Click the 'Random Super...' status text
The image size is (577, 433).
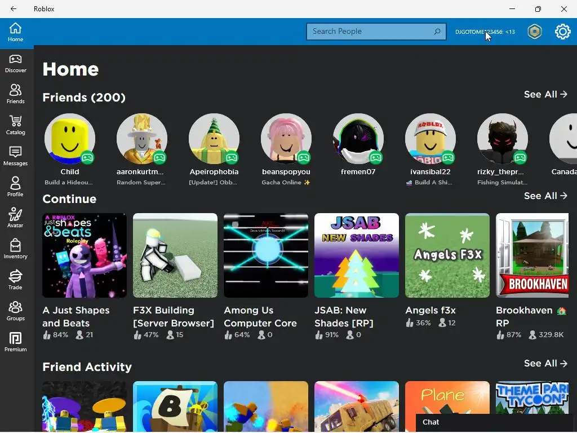pyautogui.click(x=141, y=182)
